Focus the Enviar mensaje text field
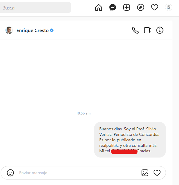Screen dimensions: 179x185 (78, 173)
